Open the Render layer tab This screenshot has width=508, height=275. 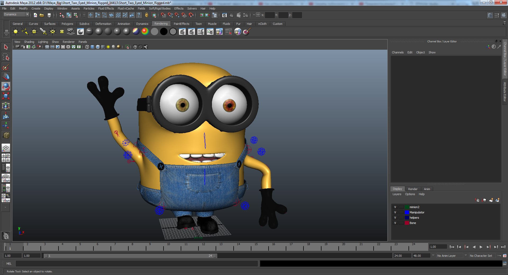(x=413, y=189)
